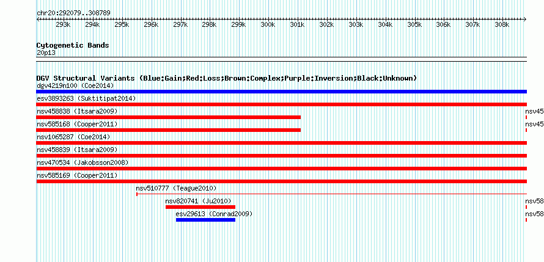The height and width of the screenshot is (262, 544).
Task: Click the red loss bar for esv3893263
Action: tap(282, 104)
